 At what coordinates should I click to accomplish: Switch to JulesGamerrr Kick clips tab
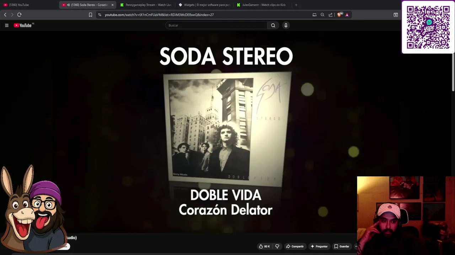262,5
